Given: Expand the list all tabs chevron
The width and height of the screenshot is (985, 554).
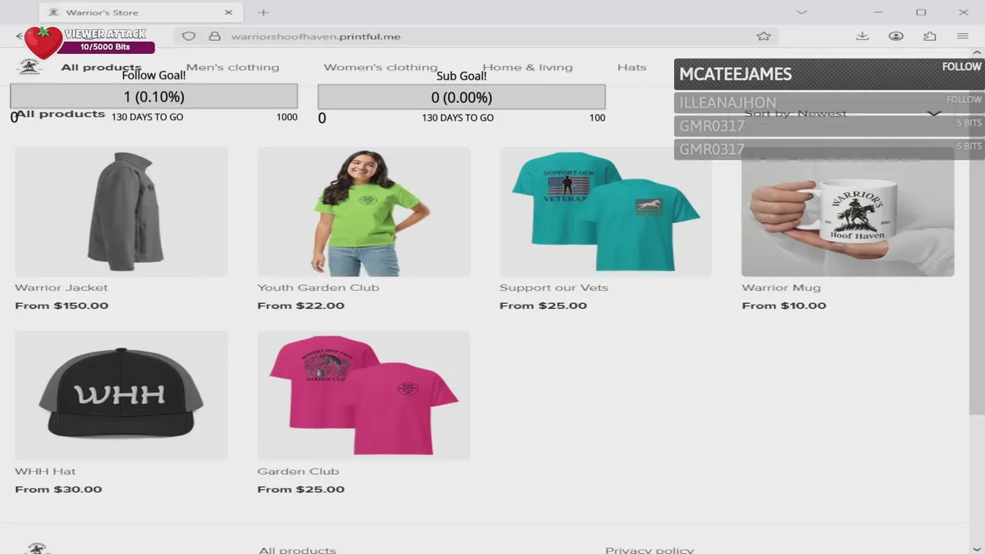Looking at the screenshot, I should 801,12.
